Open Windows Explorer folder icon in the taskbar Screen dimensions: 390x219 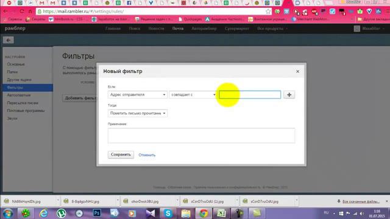pos(185,214)
